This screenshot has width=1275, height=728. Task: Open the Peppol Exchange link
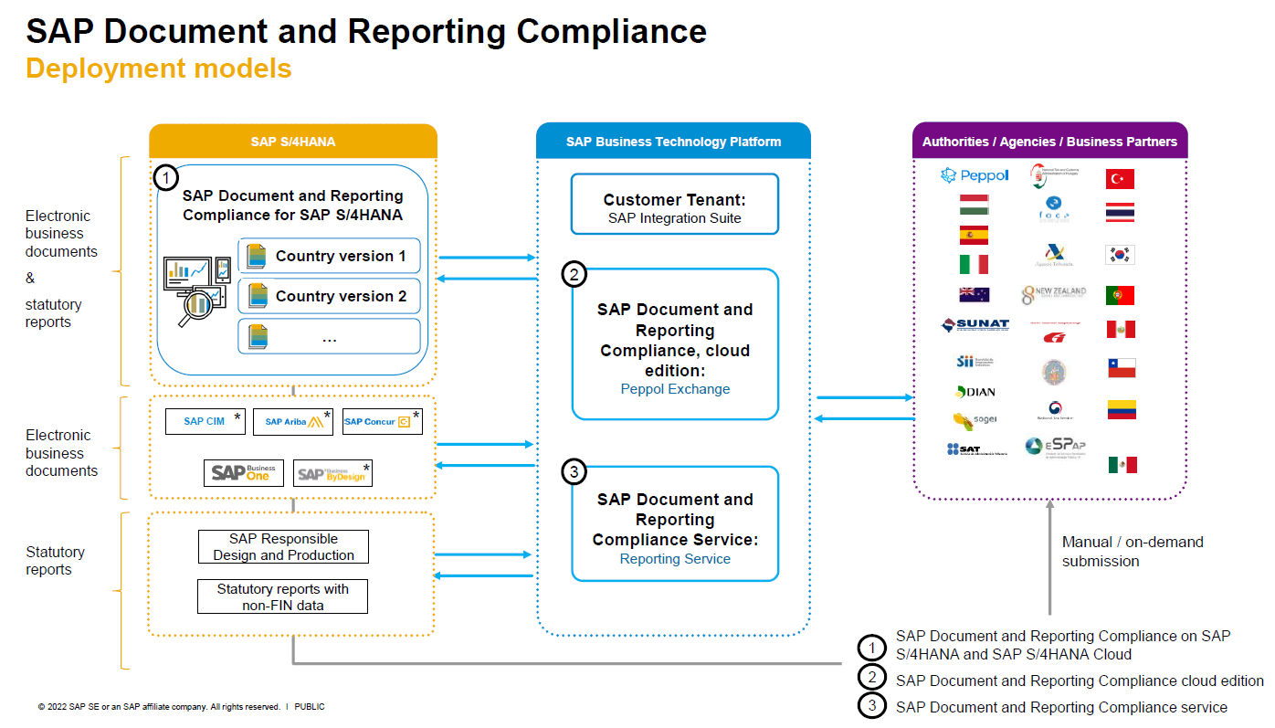[675, 389]
